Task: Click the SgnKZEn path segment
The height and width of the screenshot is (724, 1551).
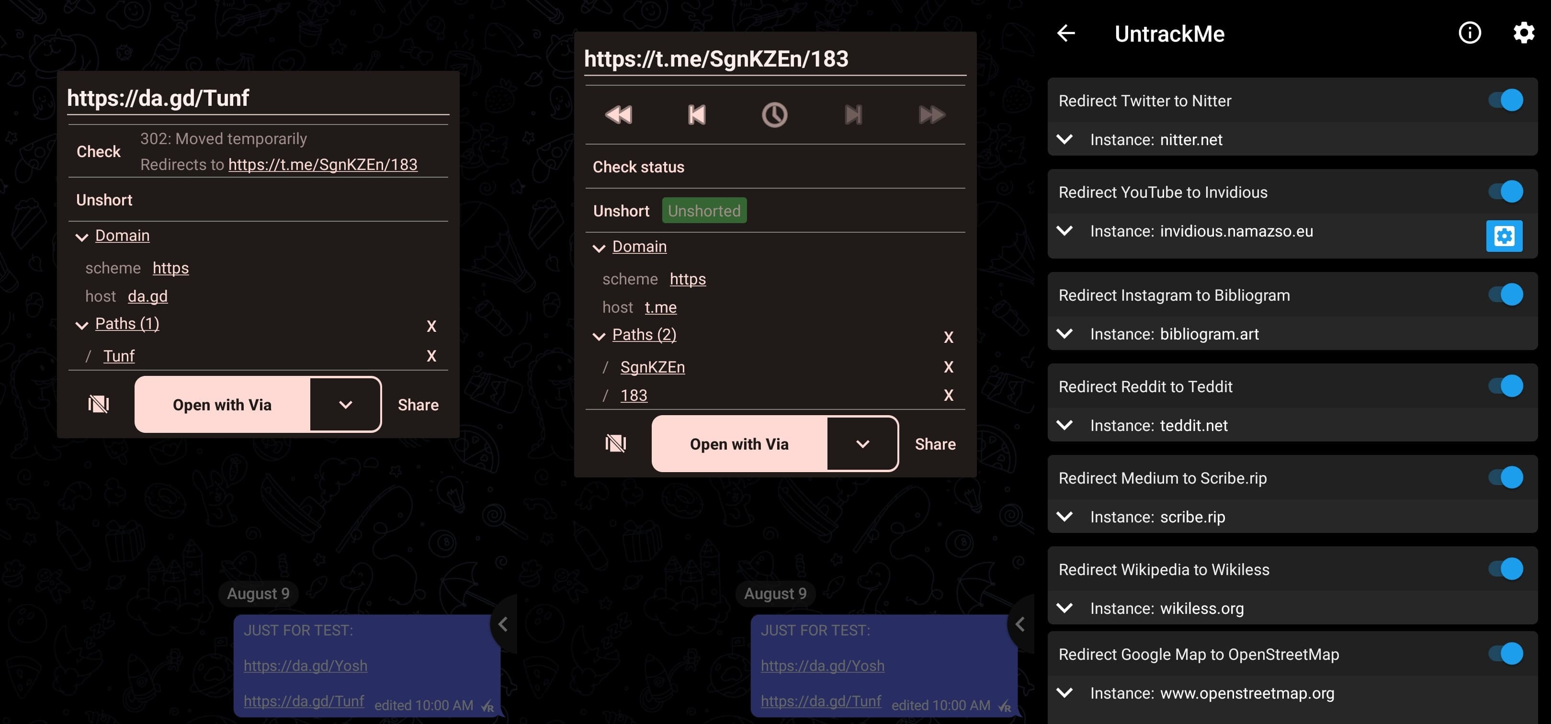Action: click(x=653, y=367)
